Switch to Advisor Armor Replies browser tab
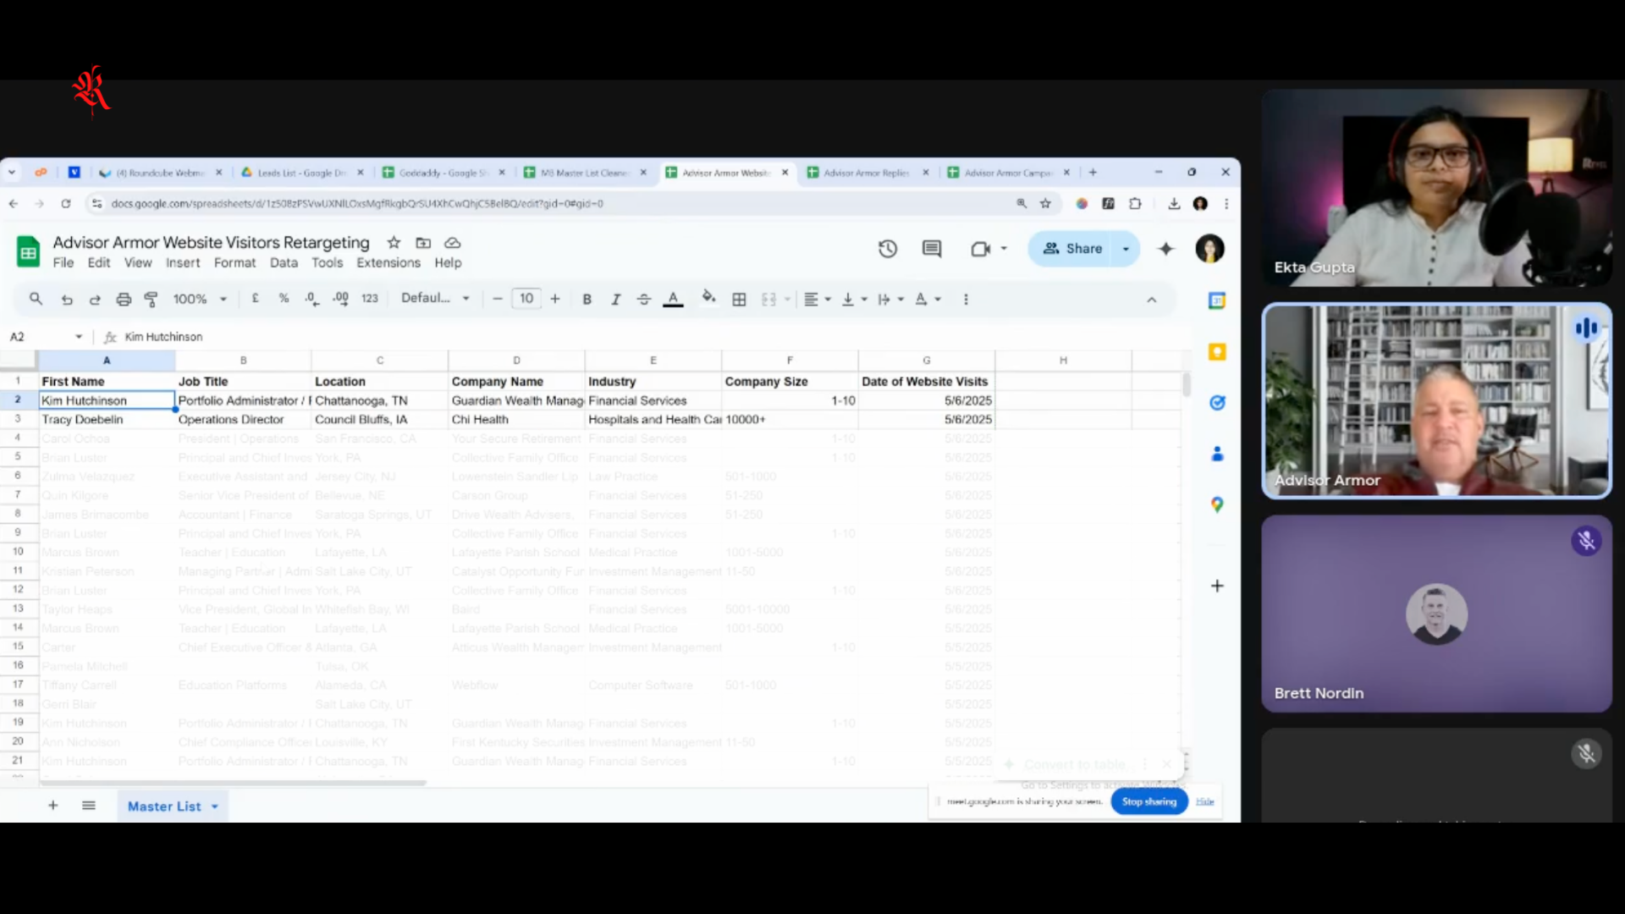 [x=867, y=173]
